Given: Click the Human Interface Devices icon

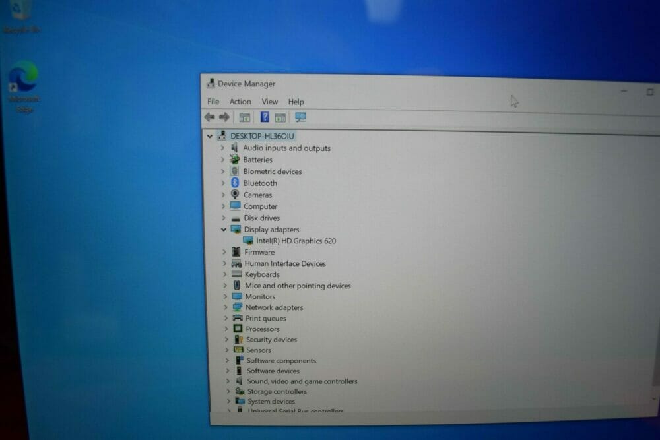Looking at the screenshot, I should tap(236, 263).
